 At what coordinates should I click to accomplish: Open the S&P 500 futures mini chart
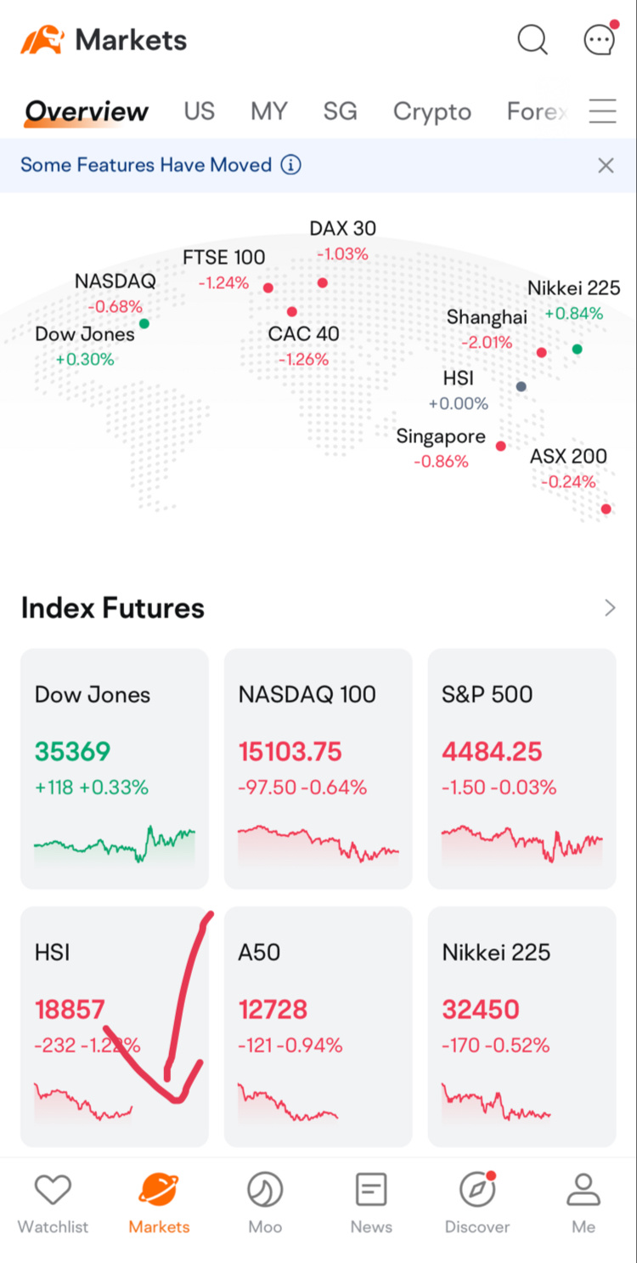tap(522, 844)
